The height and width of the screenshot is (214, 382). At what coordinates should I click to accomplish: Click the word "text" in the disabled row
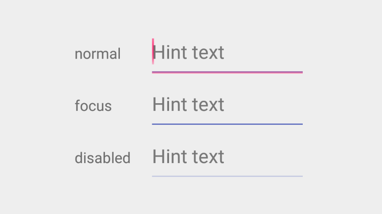(x=207, y=157)
